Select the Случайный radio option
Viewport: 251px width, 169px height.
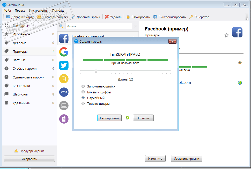click(83, 98)
